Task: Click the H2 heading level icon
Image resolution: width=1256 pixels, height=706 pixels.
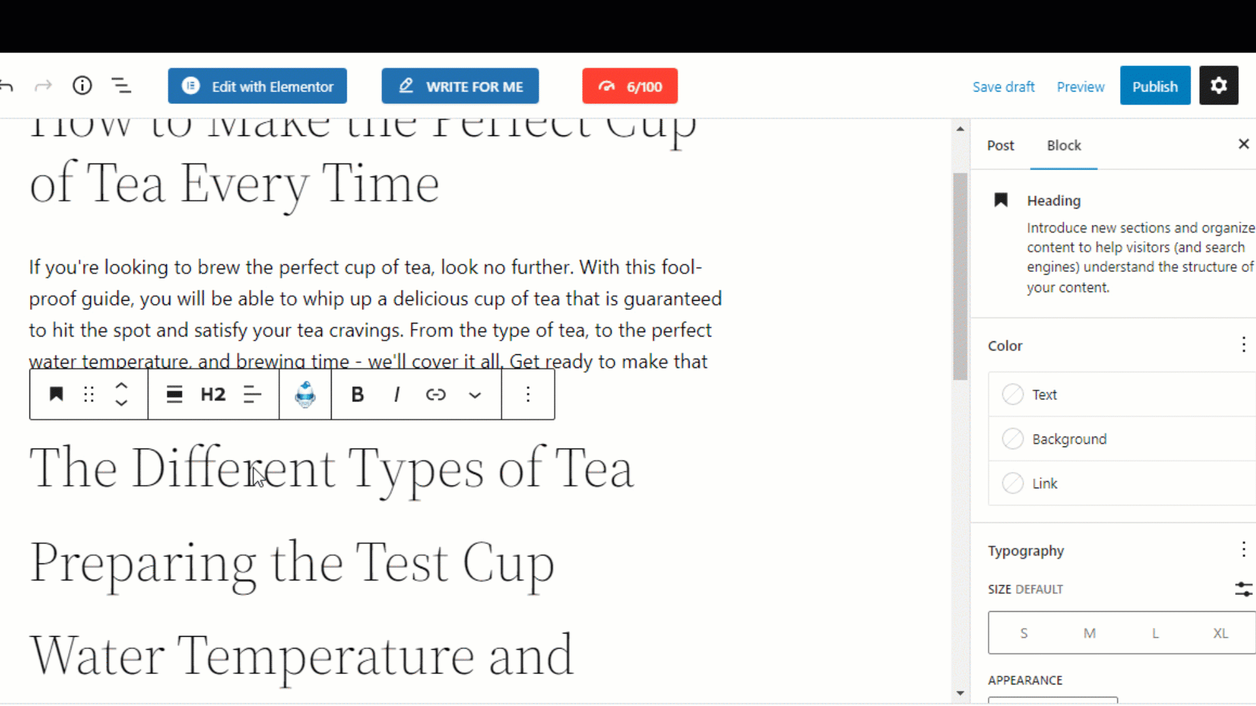Action: 212,395
